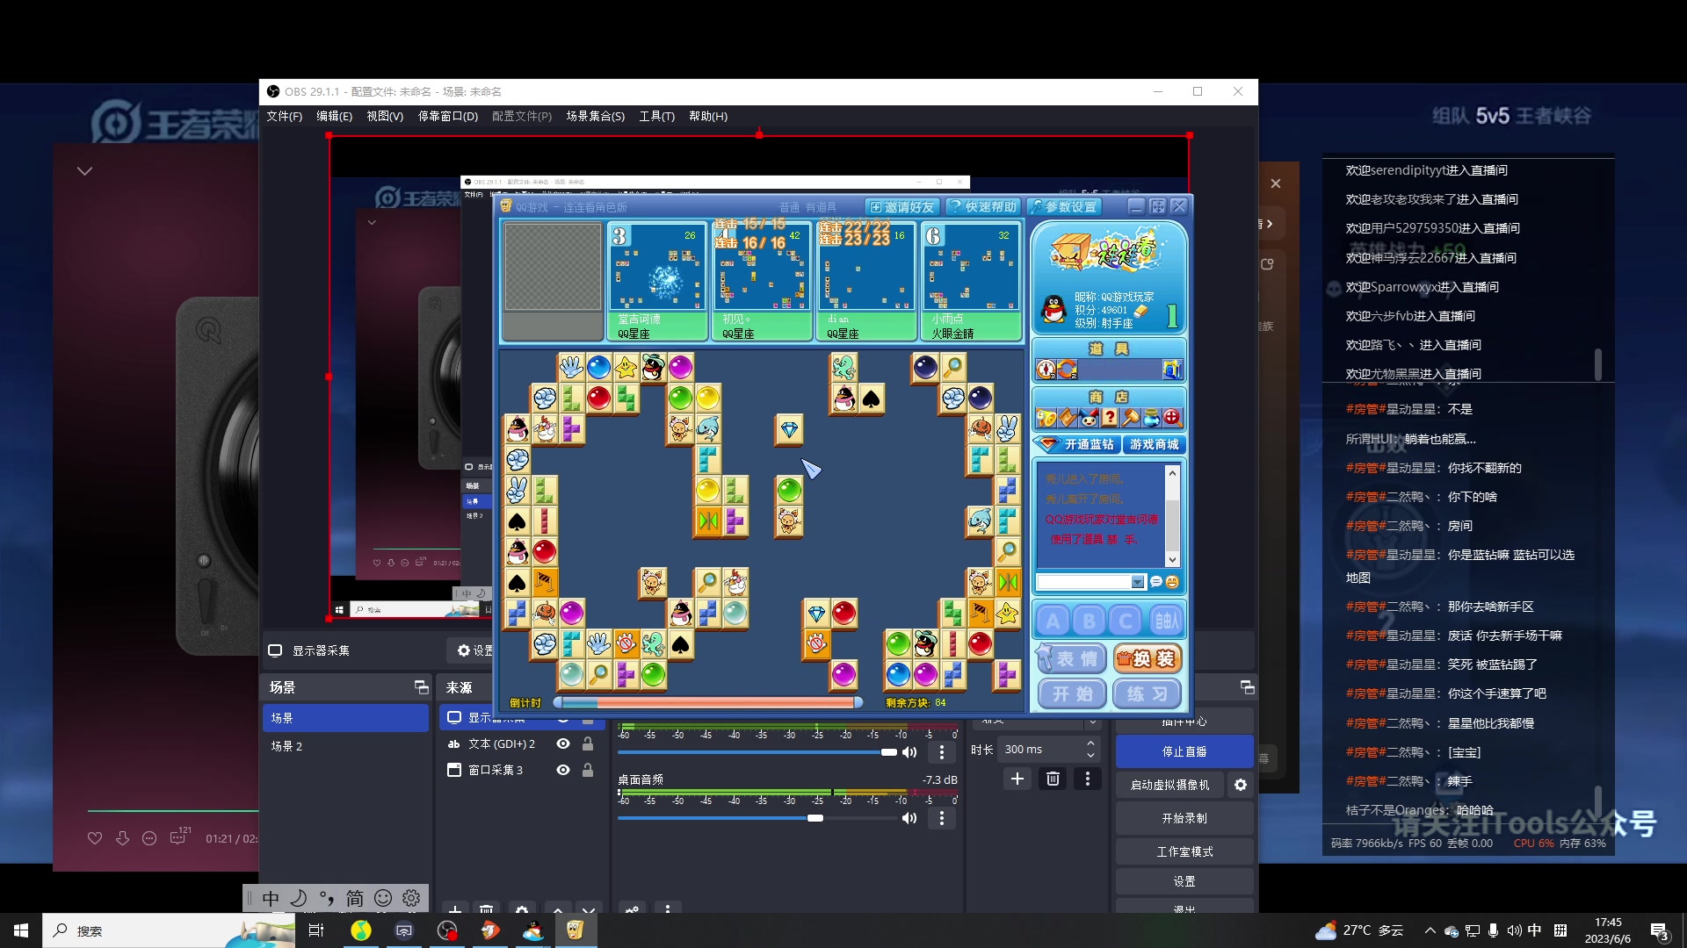This screenshot has width=1687, height=948.
Task: Open OBS 场景集合(S) menu
Action: point(595,116)
